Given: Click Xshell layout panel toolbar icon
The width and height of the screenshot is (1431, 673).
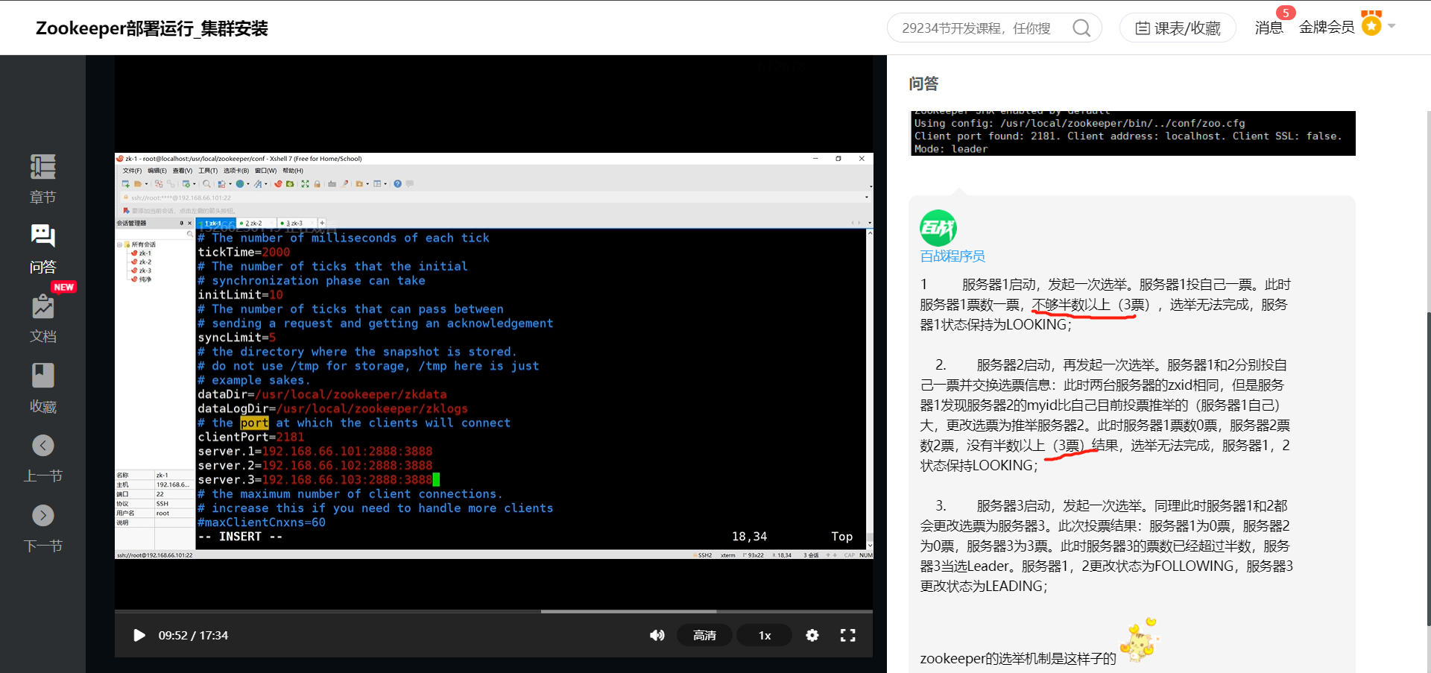Looking at the screenshot, I should click(377, 184).
